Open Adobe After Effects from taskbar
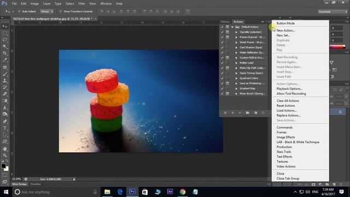Screen dimensions: 350x197 (x=170, y=192)
